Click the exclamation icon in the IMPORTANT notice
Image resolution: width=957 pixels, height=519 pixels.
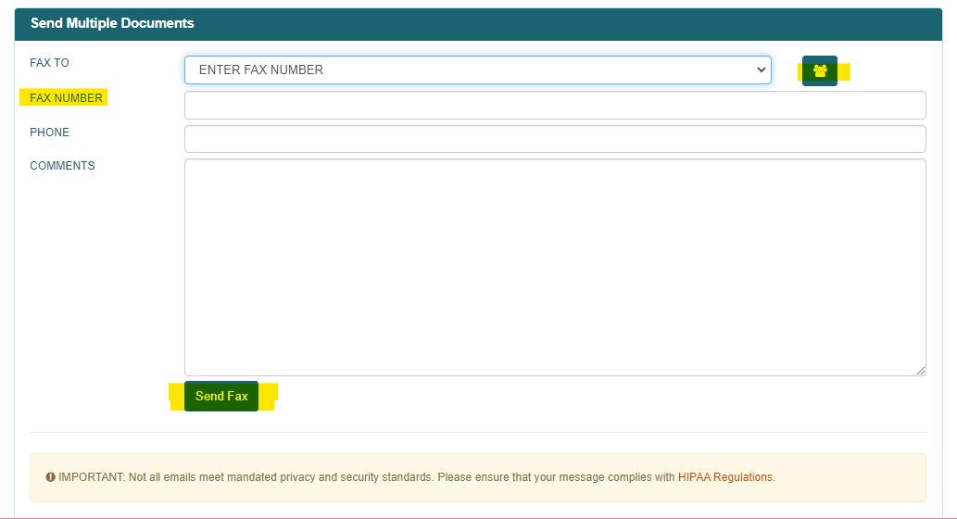point(51,477)
